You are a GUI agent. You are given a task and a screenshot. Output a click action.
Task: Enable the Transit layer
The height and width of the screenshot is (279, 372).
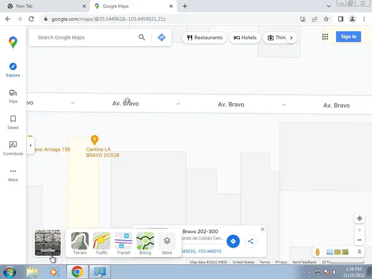click(x=124, y=243)
